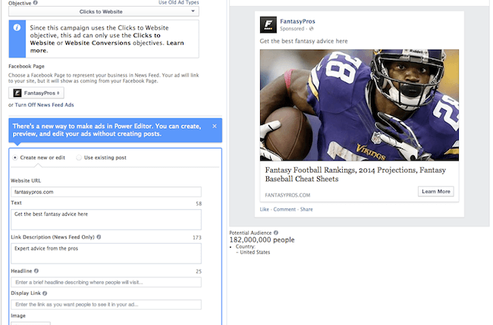
Task: Click the FantasyPros logo in the ad preview
Action: (268, 24)
